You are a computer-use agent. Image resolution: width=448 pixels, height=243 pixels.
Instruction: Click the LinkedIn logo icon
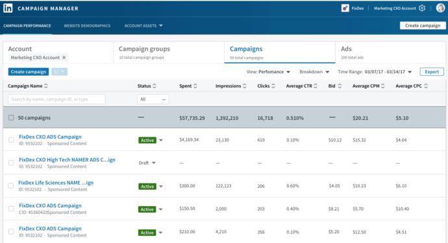click(x=8, y=8)
